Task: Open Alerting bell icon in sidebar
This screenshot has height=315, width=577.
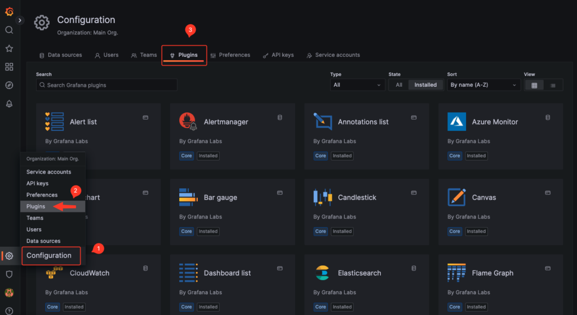Action: pos(9,104)
